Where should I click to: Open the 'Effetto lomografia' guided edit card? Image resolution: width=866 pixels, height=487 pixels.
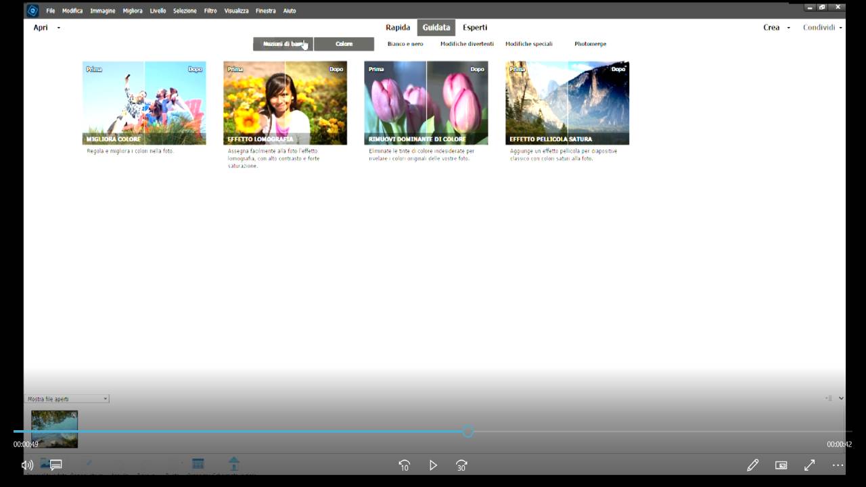[285, 103]
